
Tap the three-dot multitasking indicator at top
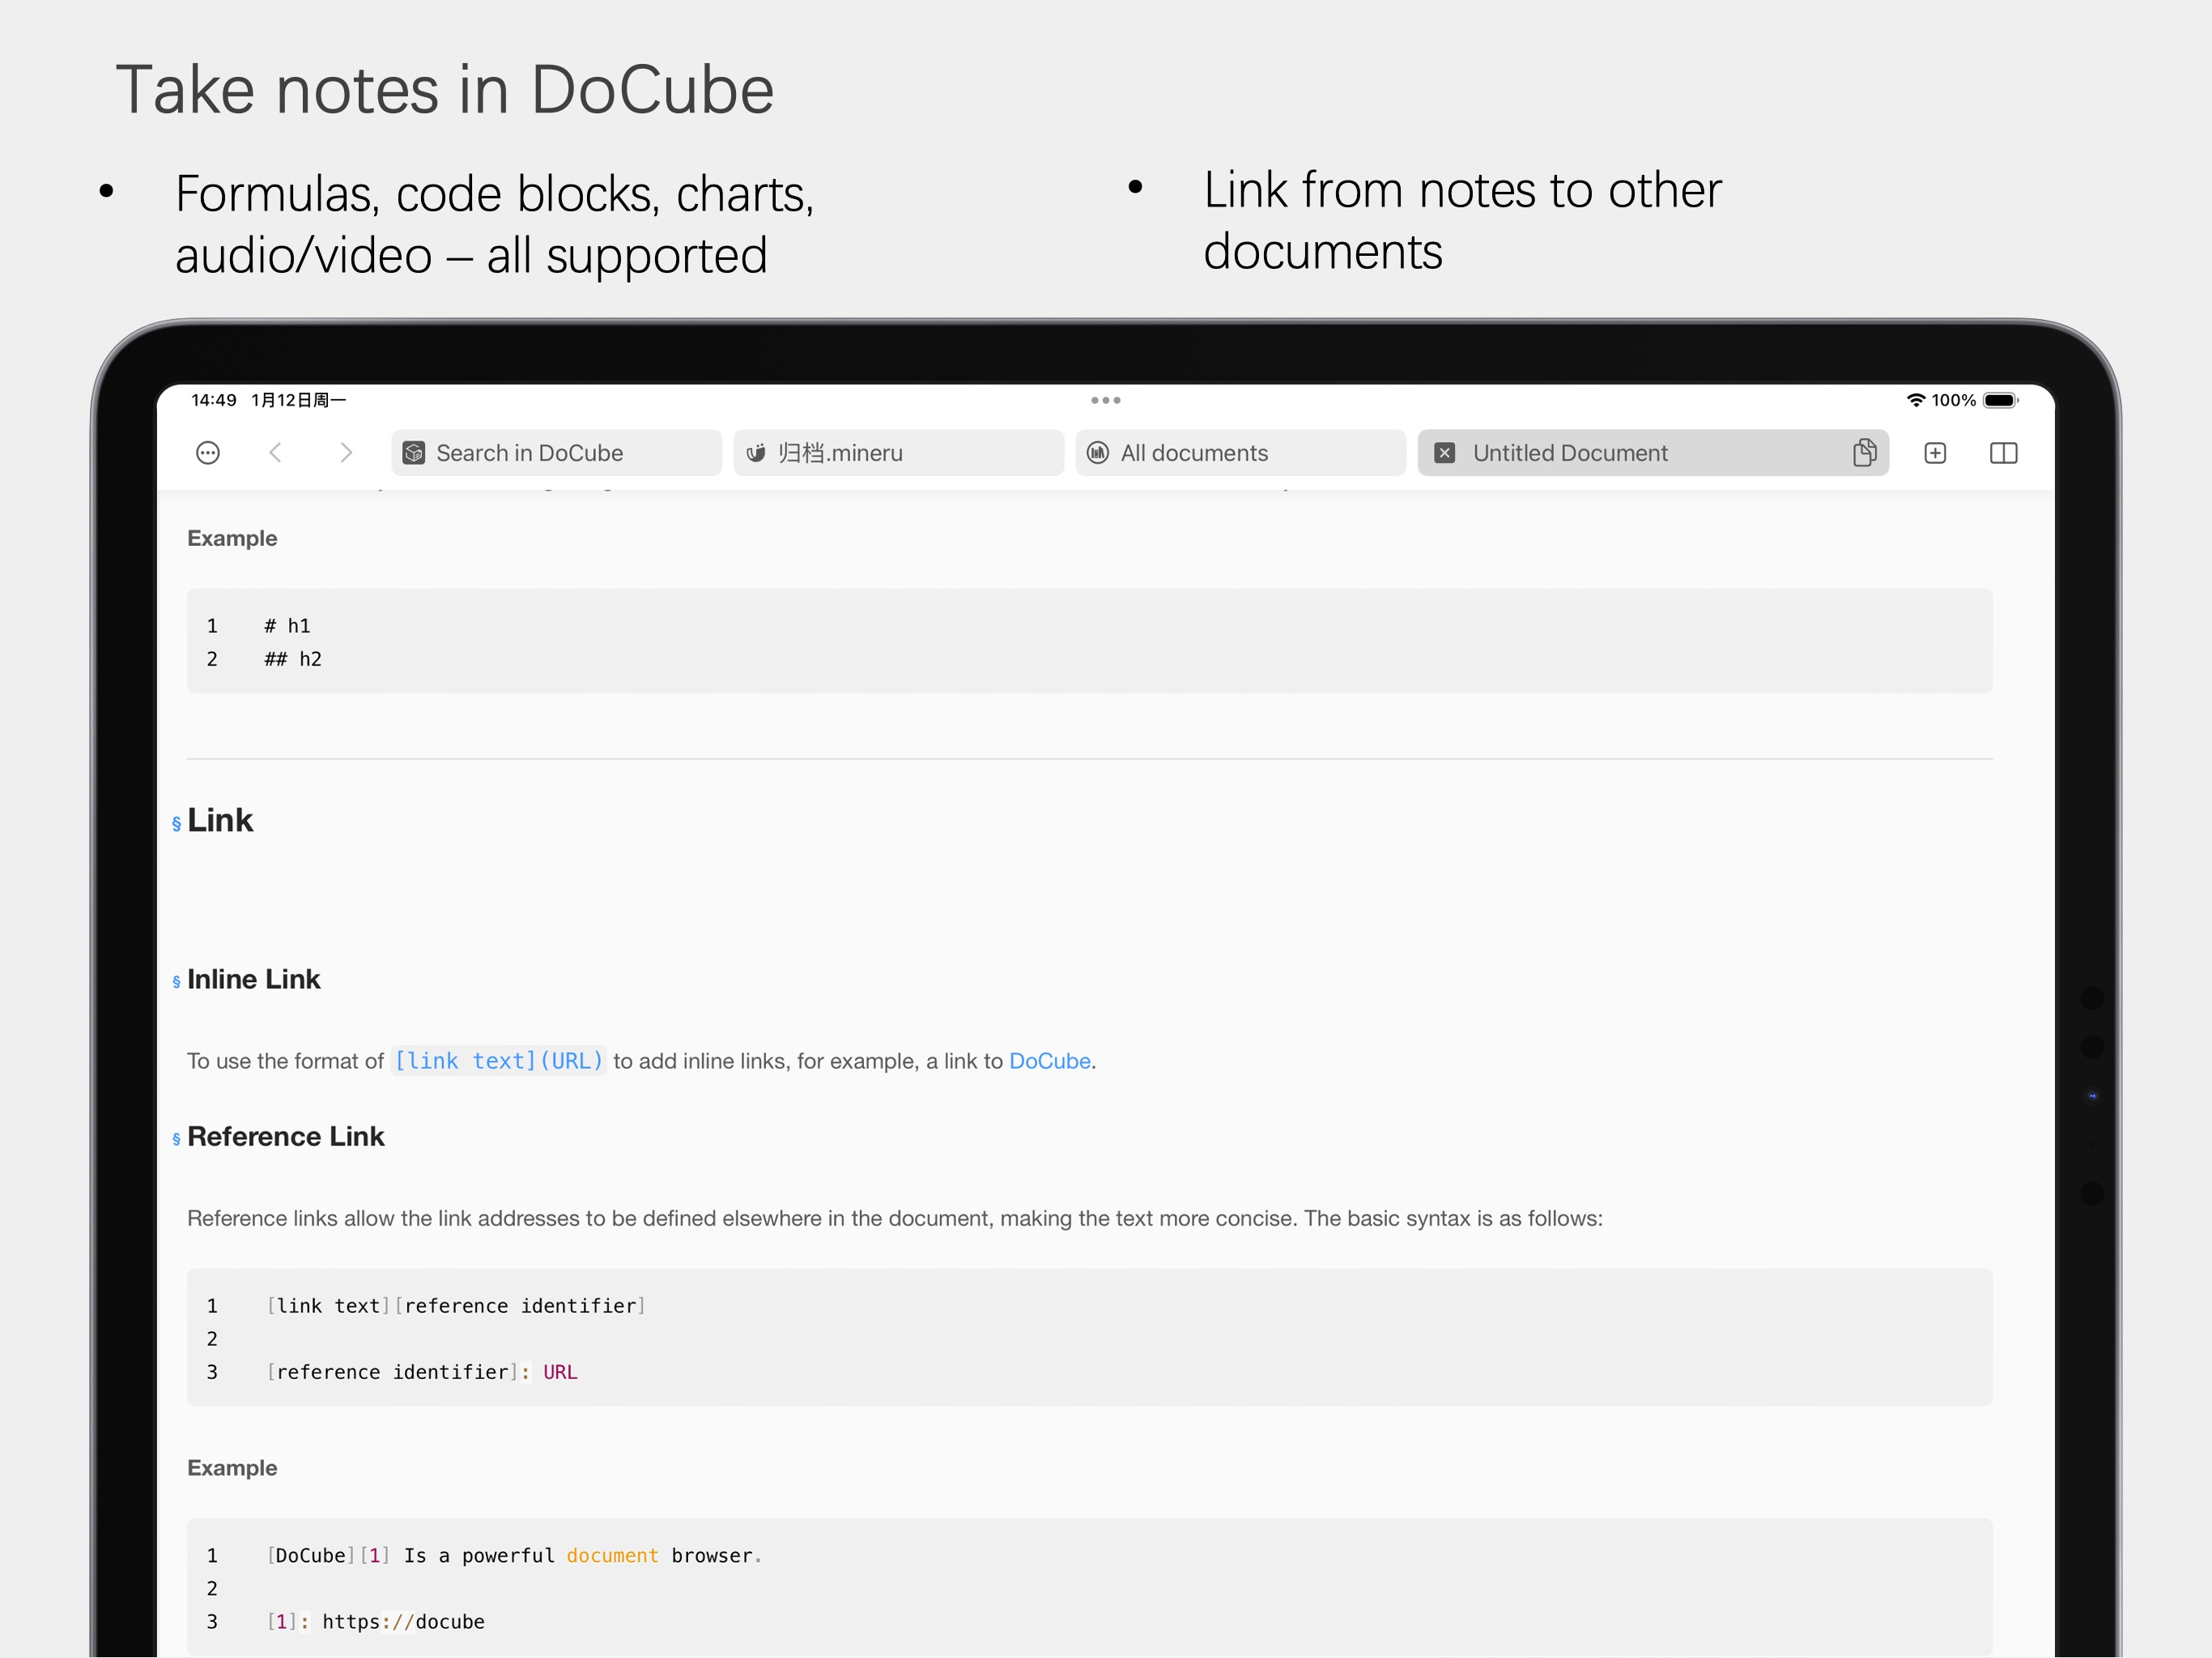click(1105, 400)
